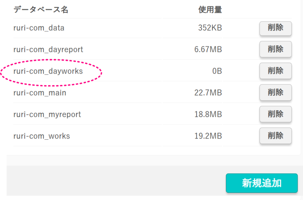
Task: Click the 22.7MB usage value
Action: pyautogui.click(x=208, y=93)
